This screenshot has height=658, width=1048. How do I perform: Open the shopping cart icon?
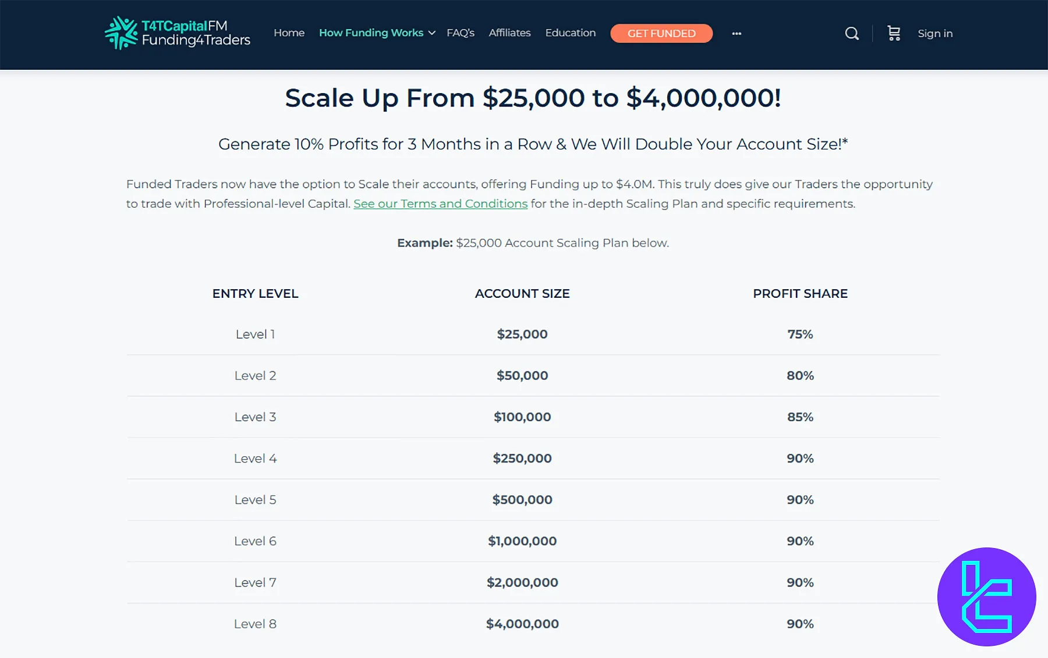[x=894, y=33]
